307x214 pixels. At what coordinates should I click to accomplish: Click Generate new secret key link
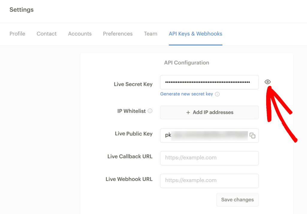tap(186, 94)
